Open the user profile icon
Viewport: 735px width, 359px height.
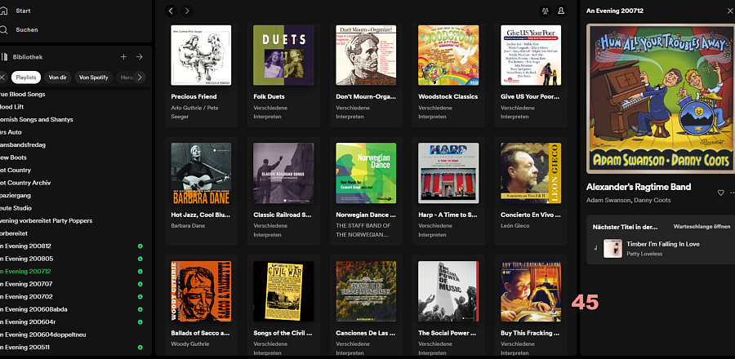click(561, 11)
